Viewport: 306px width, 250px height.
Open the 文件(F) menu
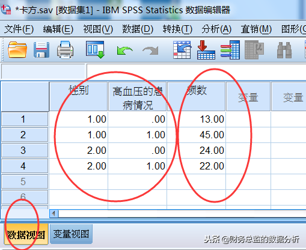pos(19,29)
